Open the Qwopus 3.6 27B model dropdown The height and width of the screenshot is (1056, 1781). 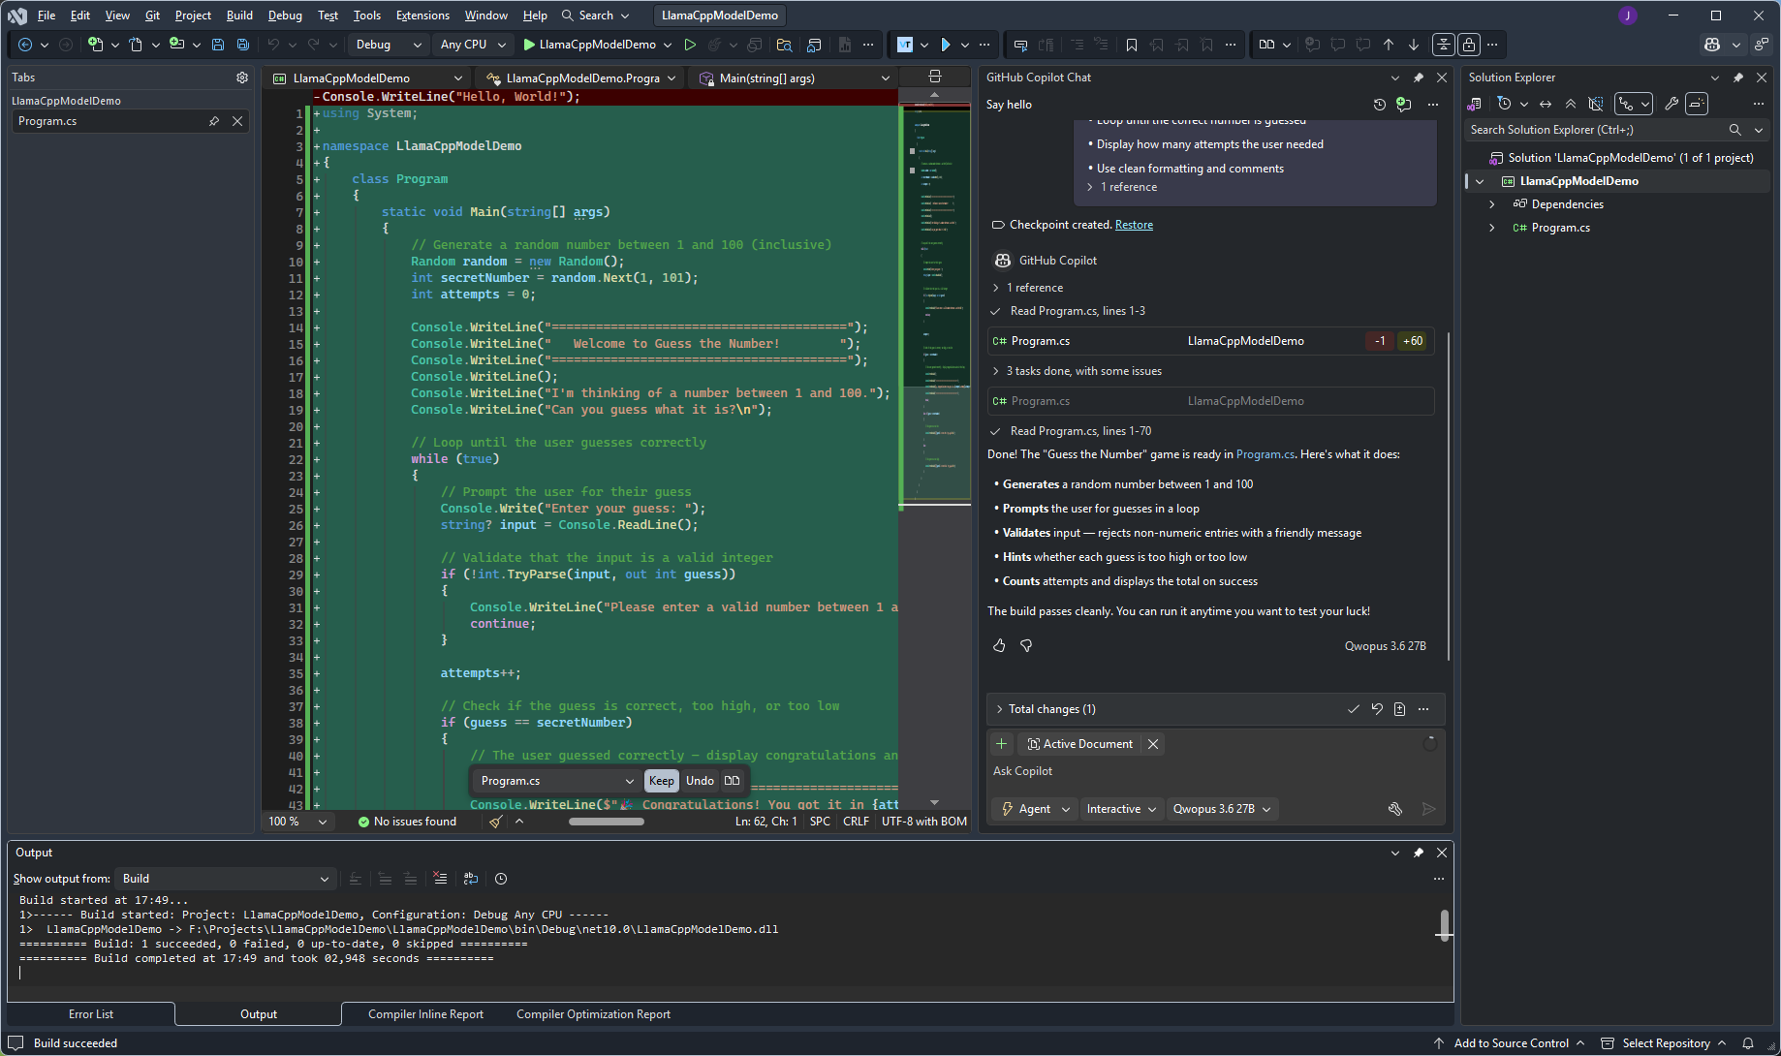(x=1223, y=809)
